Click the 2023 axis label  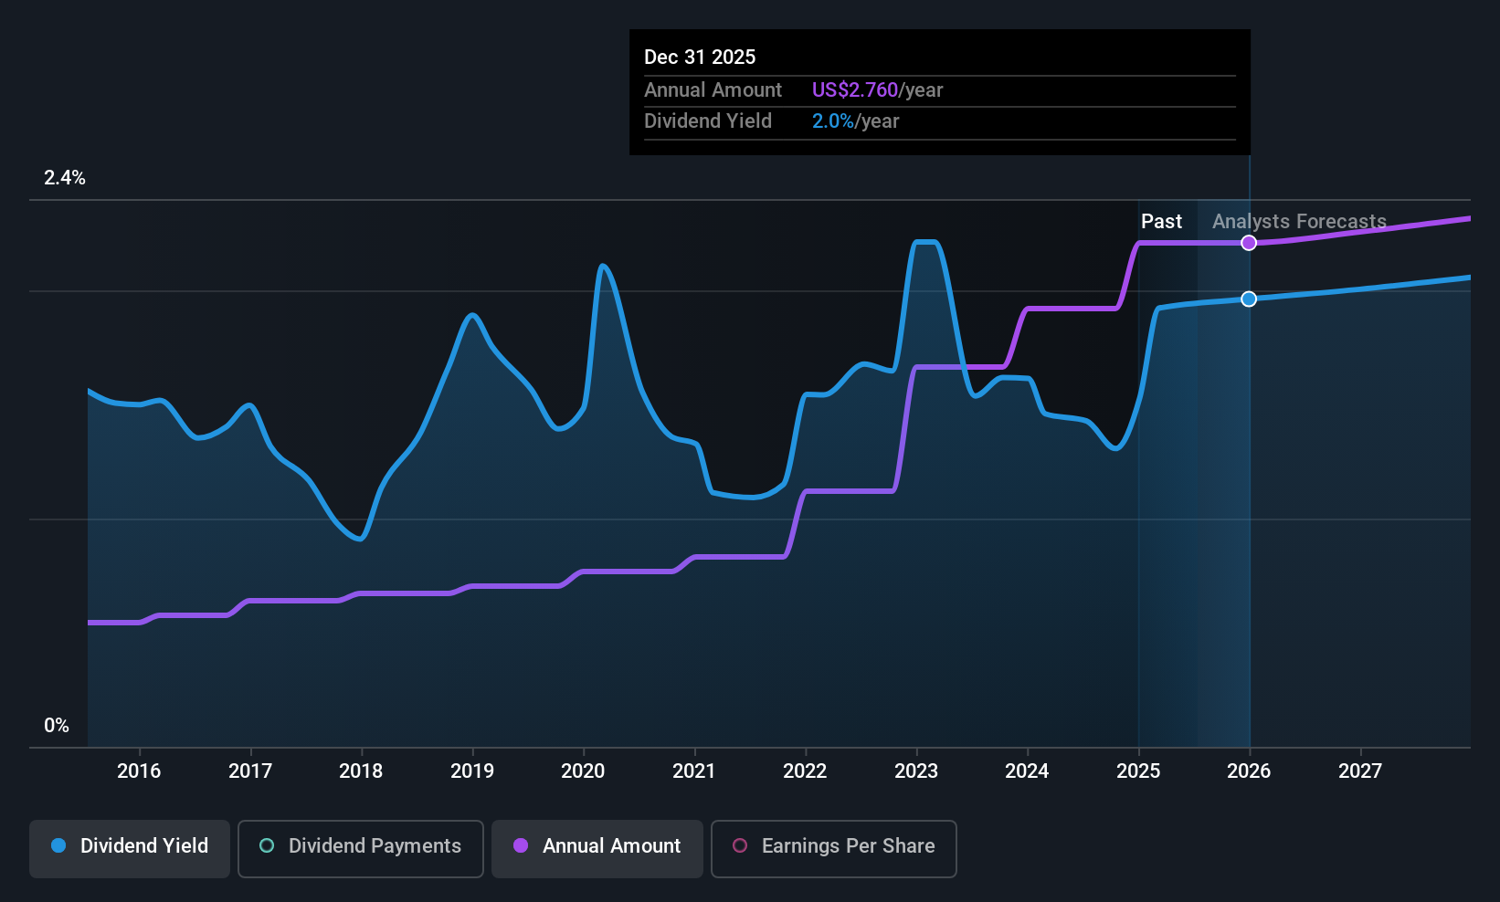pos(916,771)
